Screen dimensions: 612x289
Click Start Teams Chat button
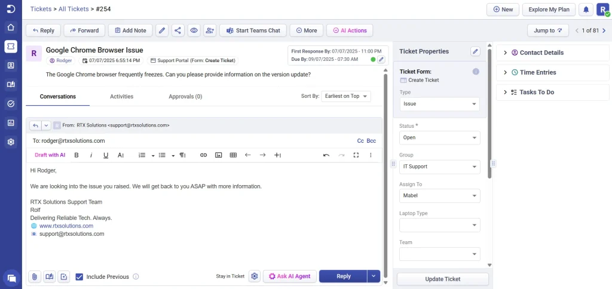253,30
